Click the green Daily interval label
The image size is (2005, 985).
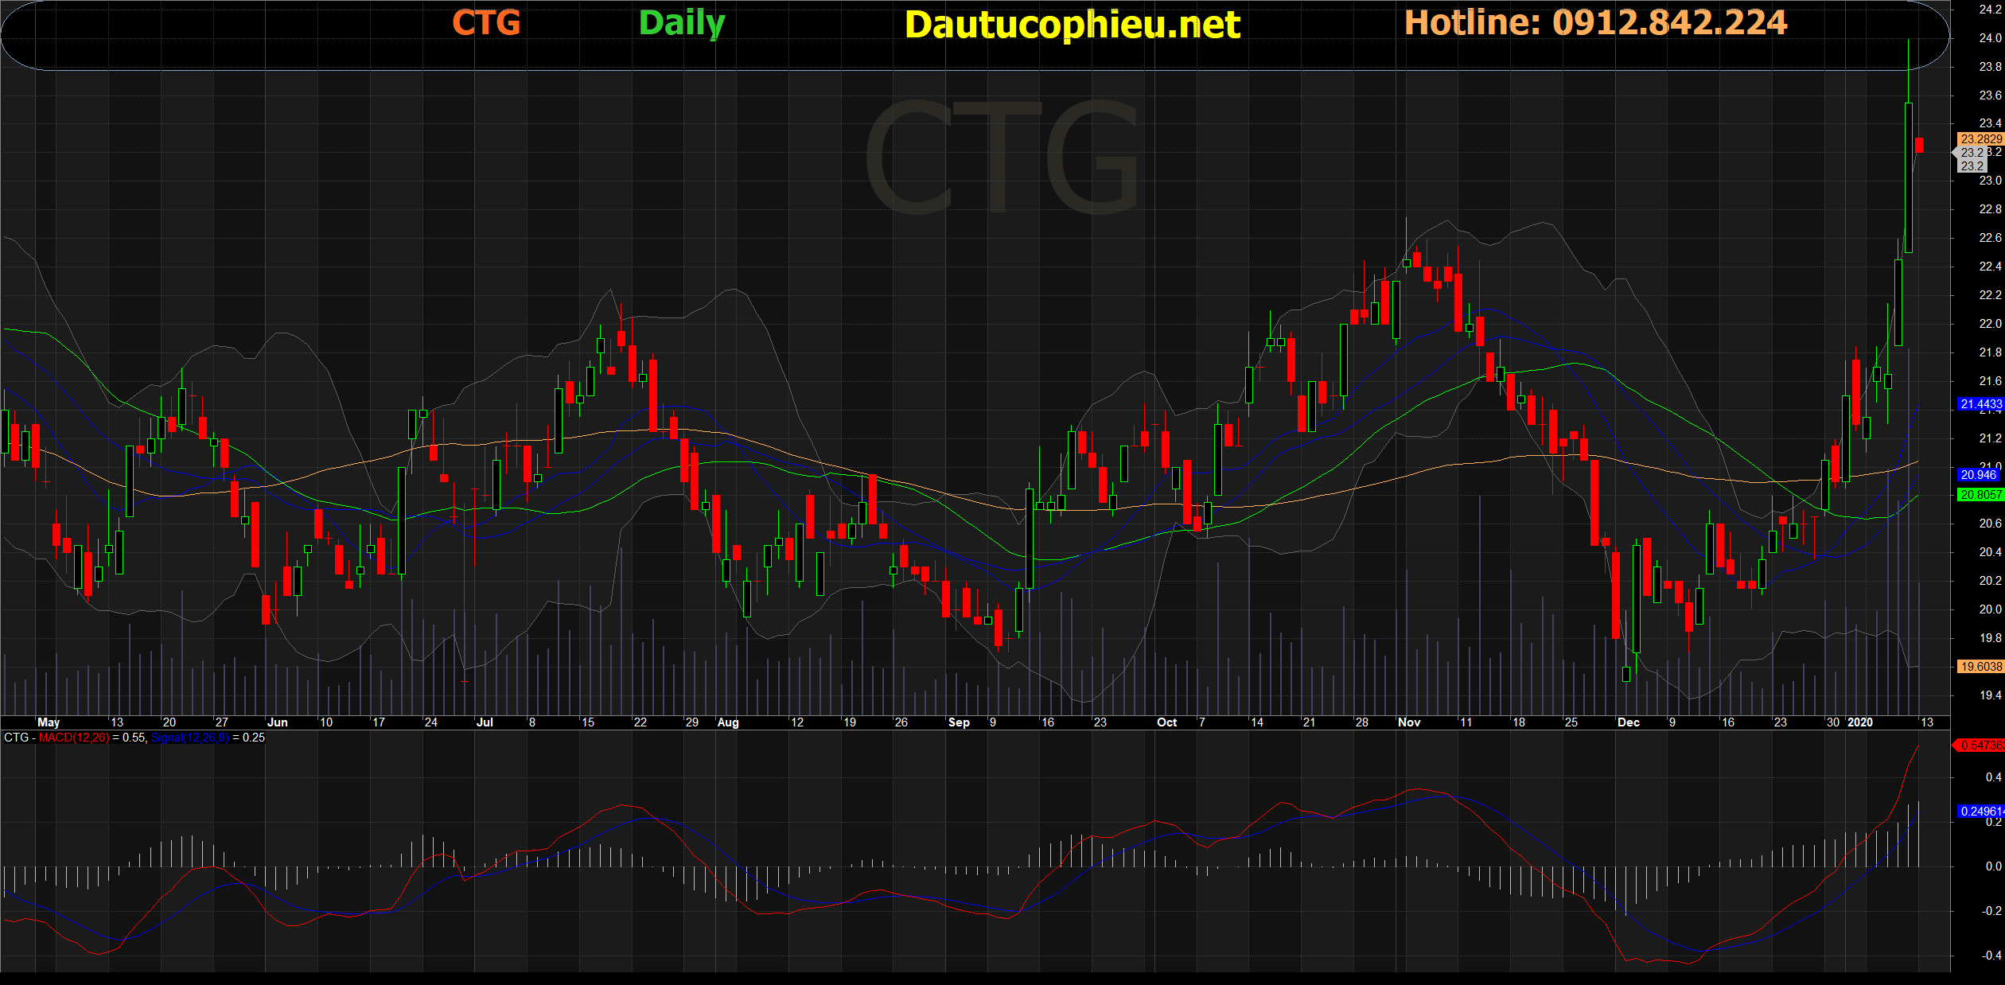click(682, 23)
